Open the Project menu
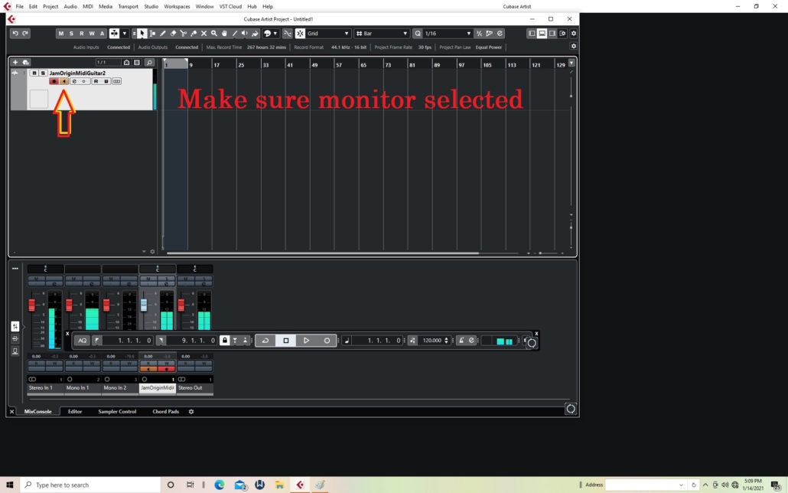 50,7
